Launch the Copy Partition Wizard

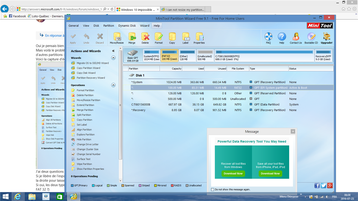pos(86,68)
